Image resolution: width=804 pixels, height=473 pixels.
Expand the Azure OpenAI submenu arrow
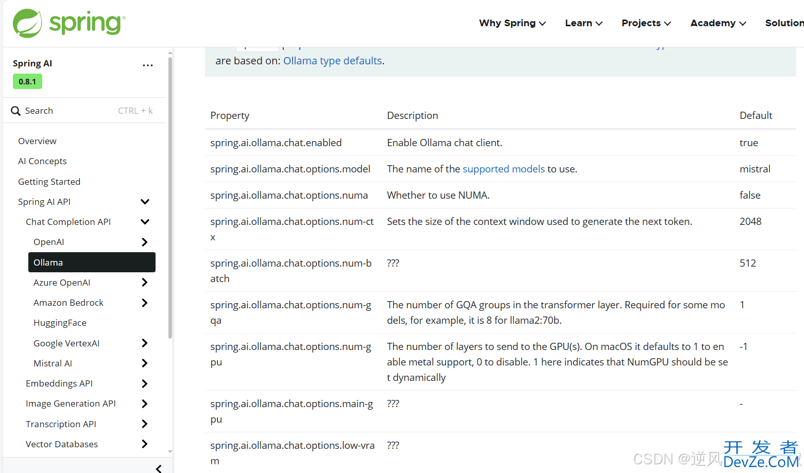click(145, 283)
